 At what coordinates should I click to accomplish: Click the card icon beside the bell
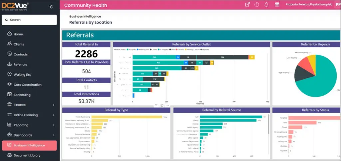[x=277, y=5]
